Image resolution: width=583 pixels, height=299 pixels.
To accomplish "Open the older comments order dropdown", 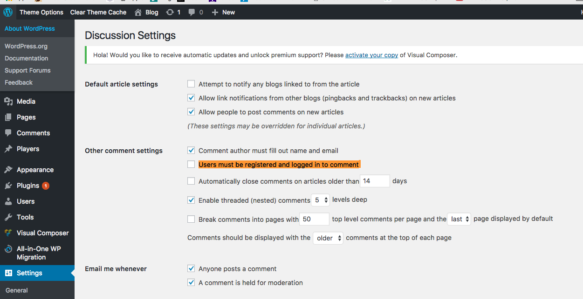I will click(x=328, y=238).
